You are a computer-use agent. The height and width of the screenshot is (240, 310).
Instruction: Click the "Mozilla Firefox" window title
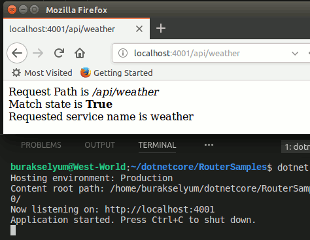77,10
